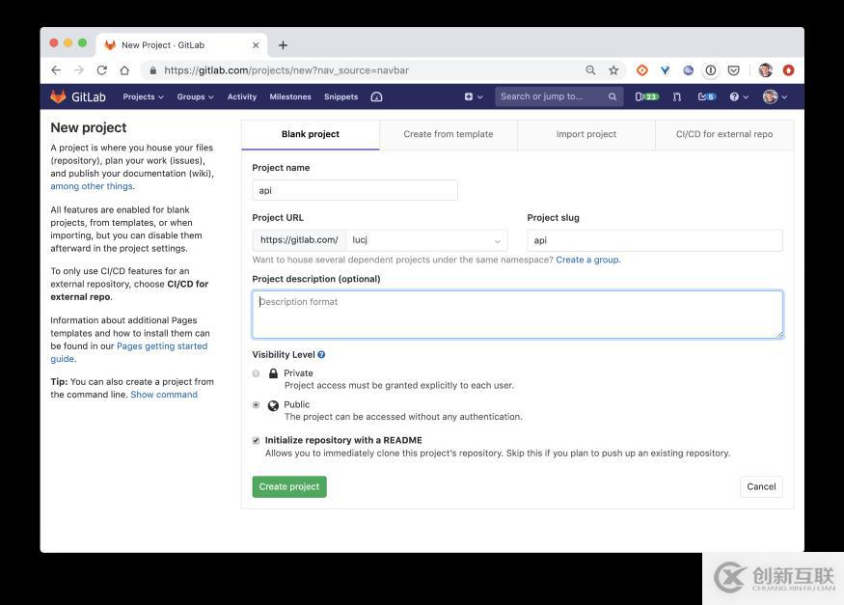Switch to CI/CD for external repo tab
The height and width of the screenshot is (605, 844).
coord(724,134)
